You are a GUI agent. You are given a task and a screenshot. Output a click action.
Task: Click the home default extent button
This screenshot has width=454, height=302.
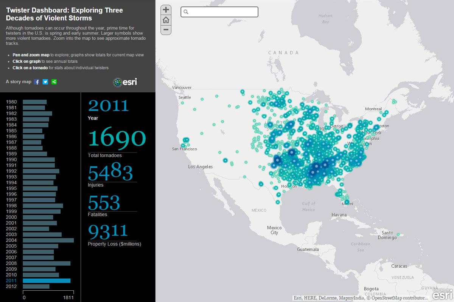166,20
